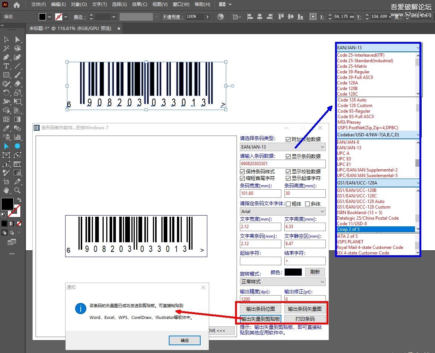The image size is (435, 353).
Task: Click the 确定 button in the notification dialog
Action: point(184,340)
